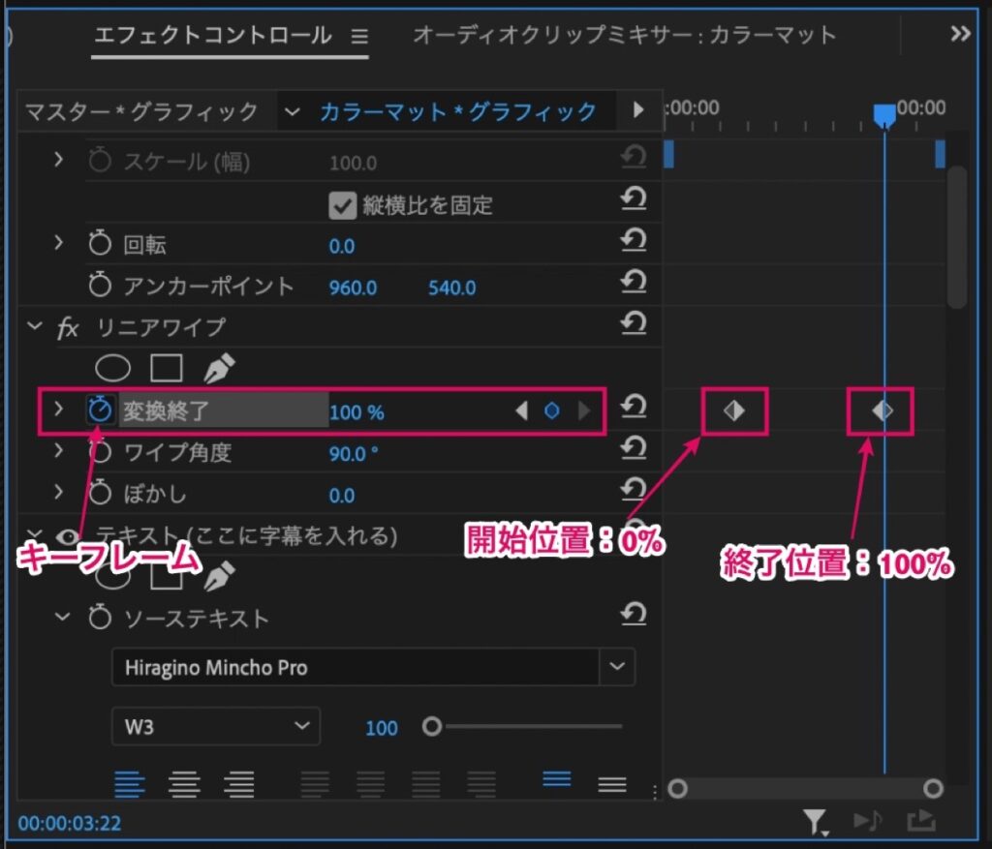This screenshot has width=992, height=849.
Task: Reset the ぼかし parameter
Action: tap(634, 489)
